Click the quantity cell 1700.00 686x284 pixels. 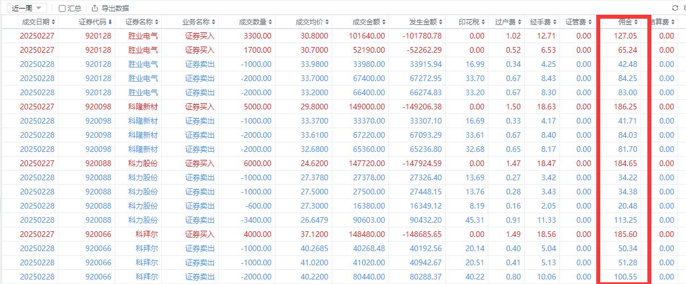click(257, 50)
